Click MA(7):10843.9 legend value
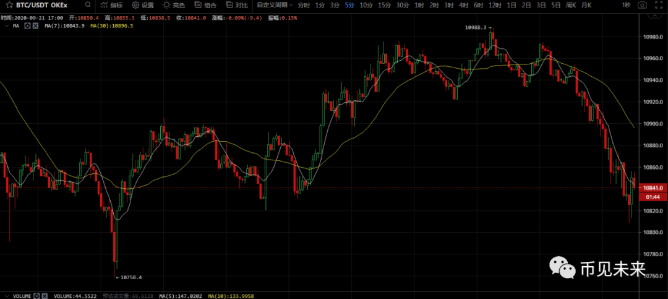Screen dimensions: 668x299 65,26
